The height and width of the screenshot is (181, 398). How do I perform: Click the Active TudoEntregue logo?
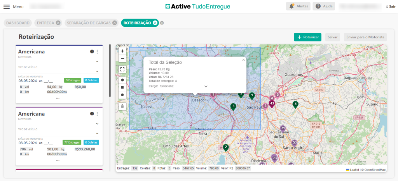198,6
